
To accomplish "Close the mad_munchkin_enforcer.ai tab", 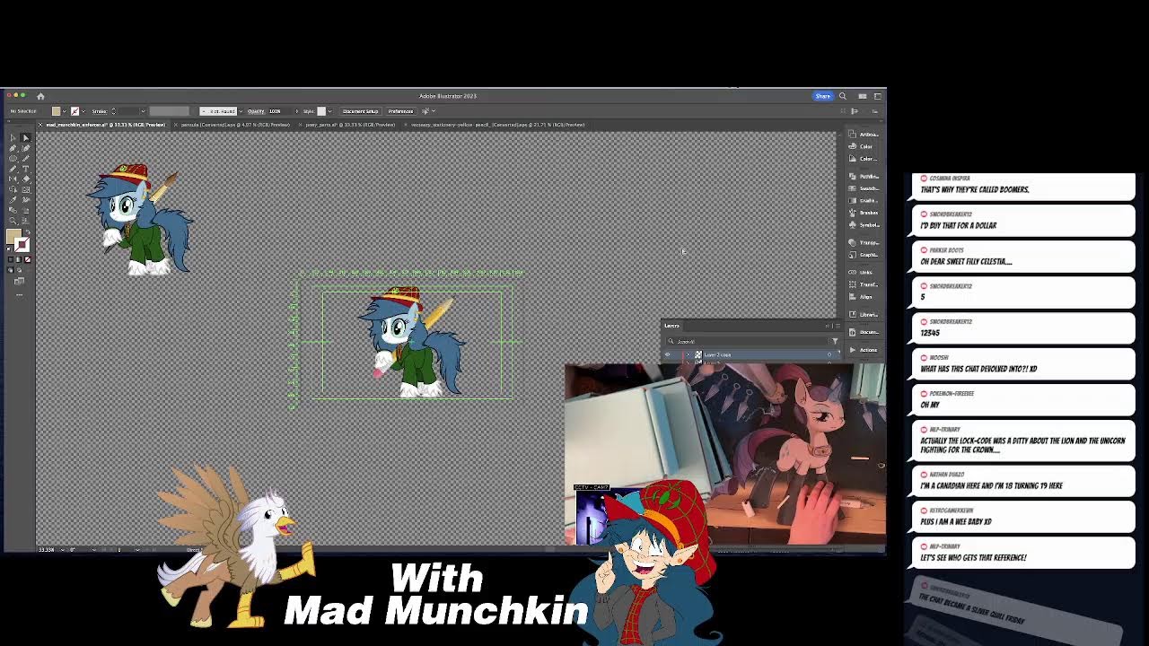I will (40, 125).
